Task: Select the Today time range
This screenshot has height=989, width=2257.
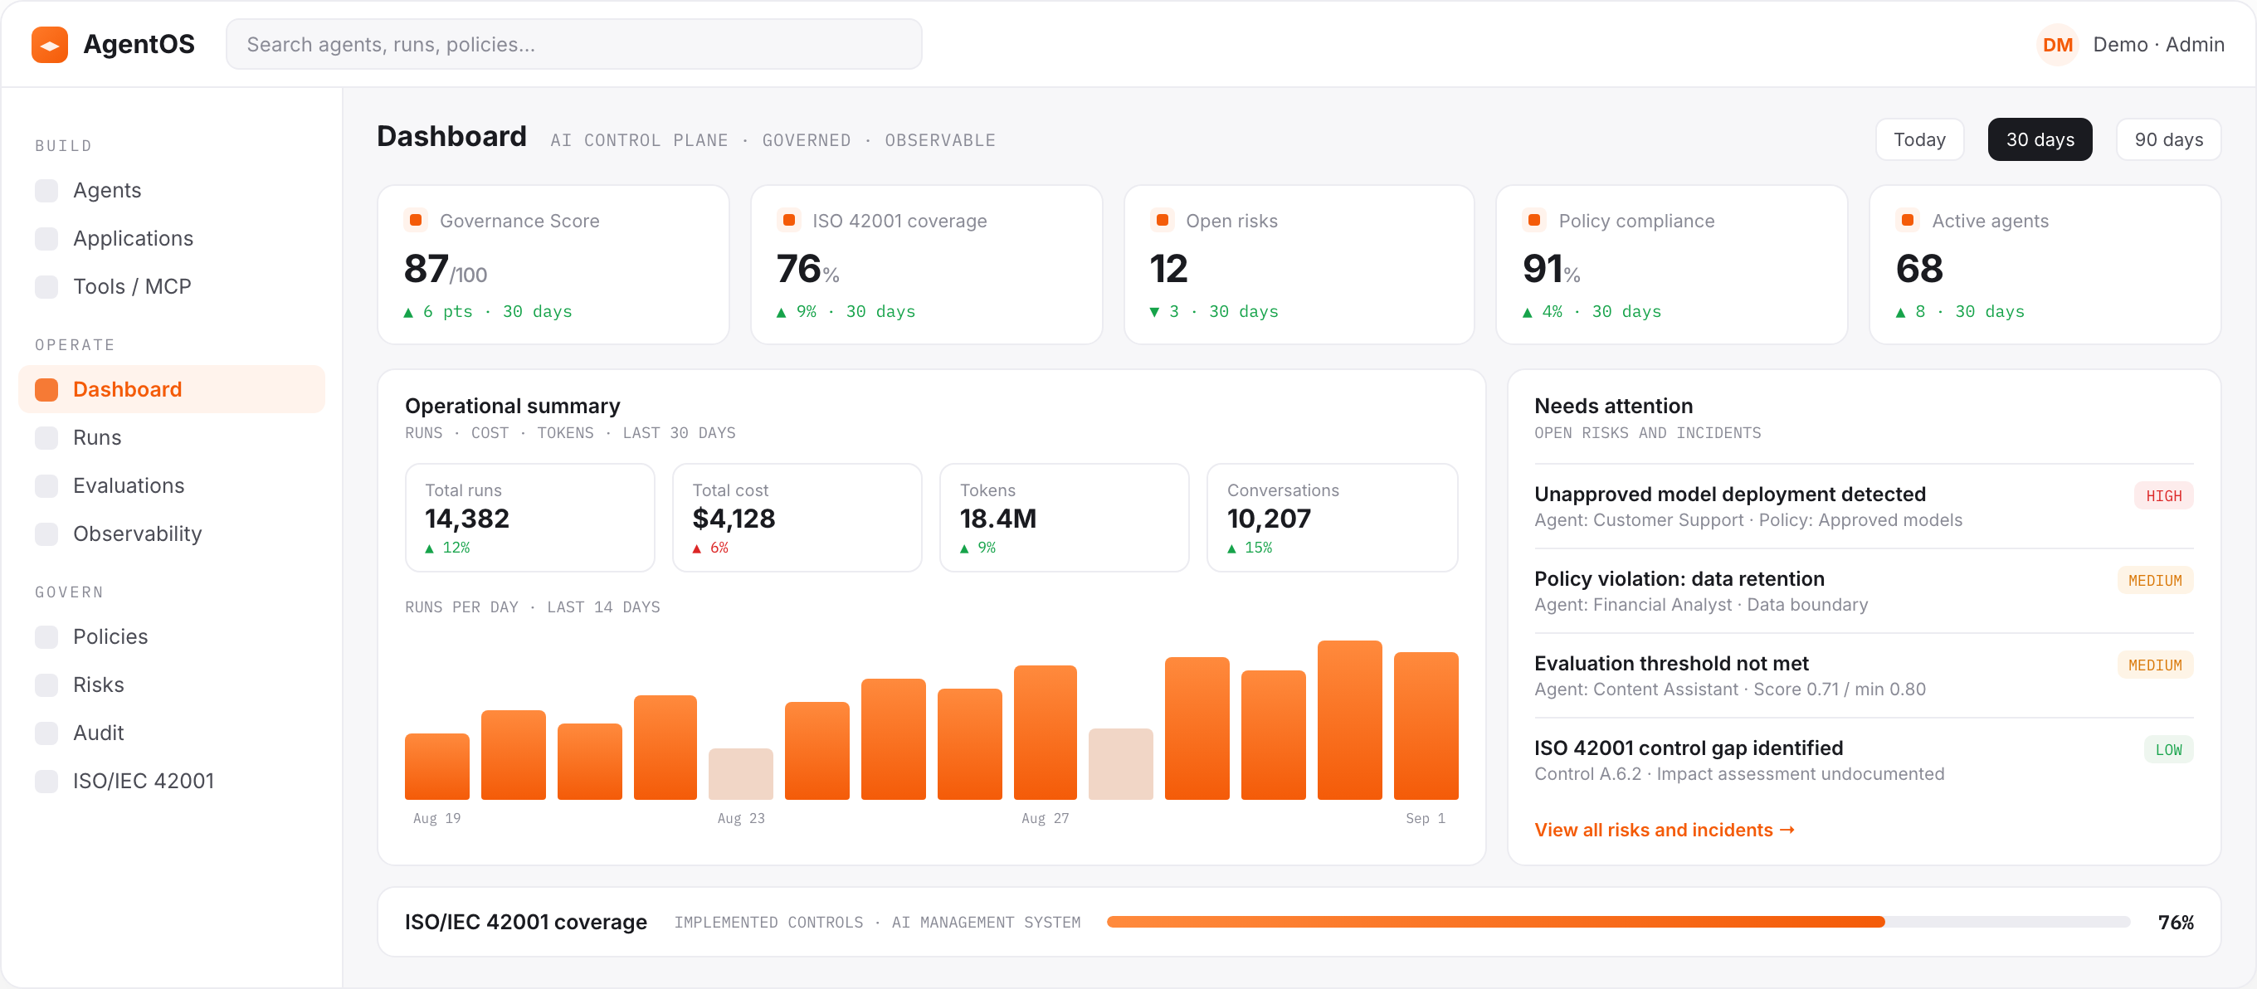Action: click(1918, 139)
